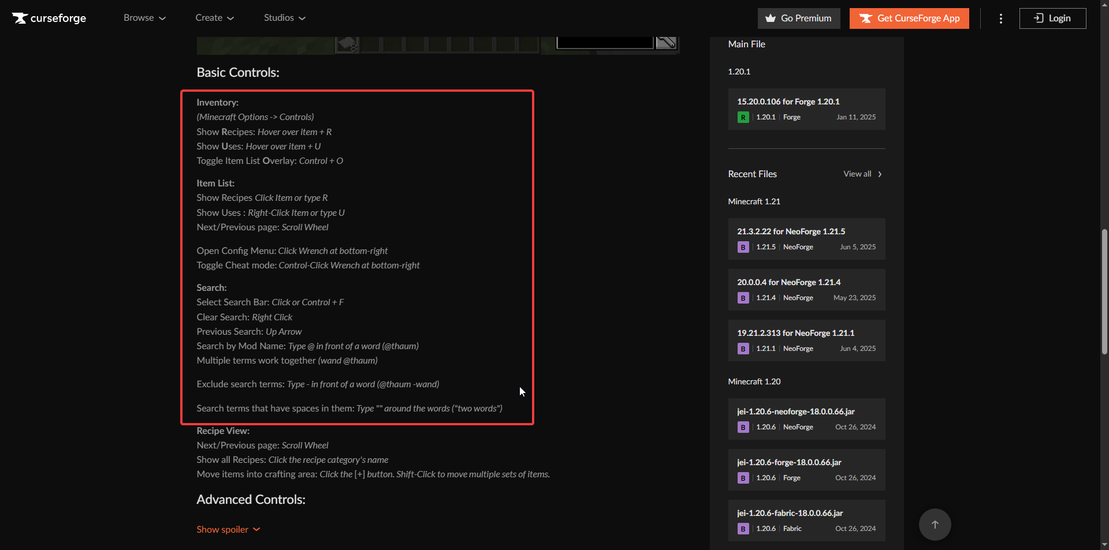Click the B badge on jei-1.20.6-fabric jar
Image resolution: width=1109 pixels, height=550 pixels.
pos(742,529)
